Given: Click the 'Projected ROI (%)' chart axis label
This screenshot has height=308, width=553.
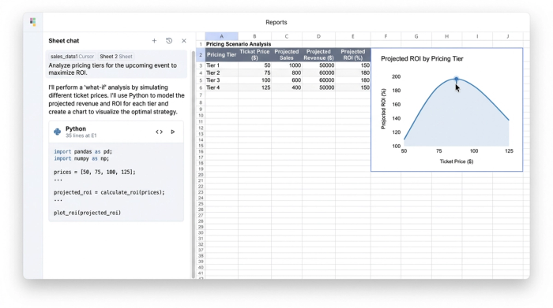Looking at the screenshot, I should [x=384, y=109].
